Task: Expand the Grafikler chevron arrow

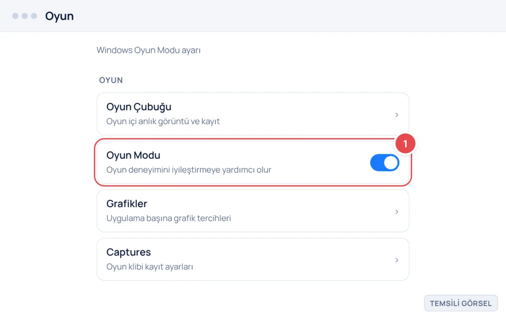Action: tap(397, 212)
